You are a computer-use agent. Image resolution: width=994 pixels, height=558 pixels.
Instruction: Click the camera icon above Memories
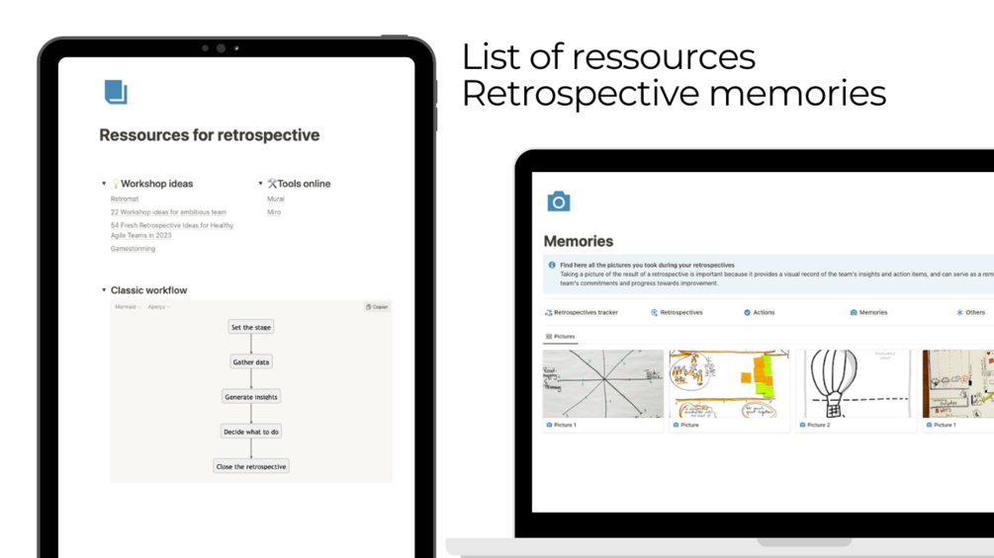[x=559, y=201]
